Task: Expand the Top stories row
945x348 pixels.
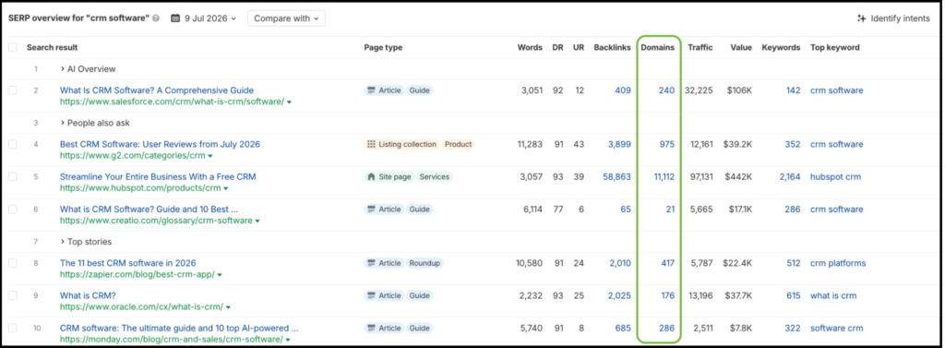Action: point(86,242)
